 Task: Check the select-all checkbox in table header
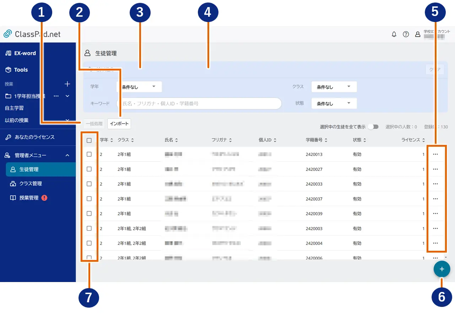point(89,140)
